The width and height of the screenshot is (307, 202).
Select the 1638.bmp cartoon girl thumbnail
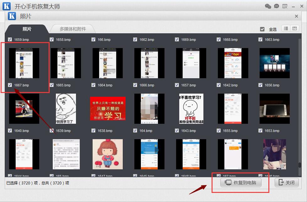point(108,154)
